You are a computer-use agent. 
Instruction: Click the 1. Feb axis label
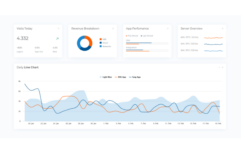point(106,124)
